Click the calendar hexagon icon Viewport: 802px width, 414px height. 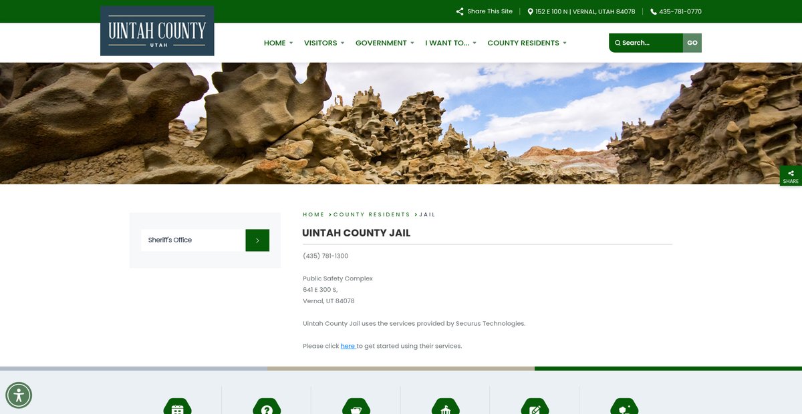[178, 407]
